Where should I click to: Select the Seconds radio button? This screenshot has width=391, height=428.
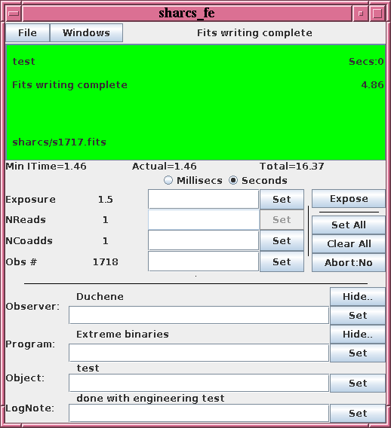(x=233, y=180)
